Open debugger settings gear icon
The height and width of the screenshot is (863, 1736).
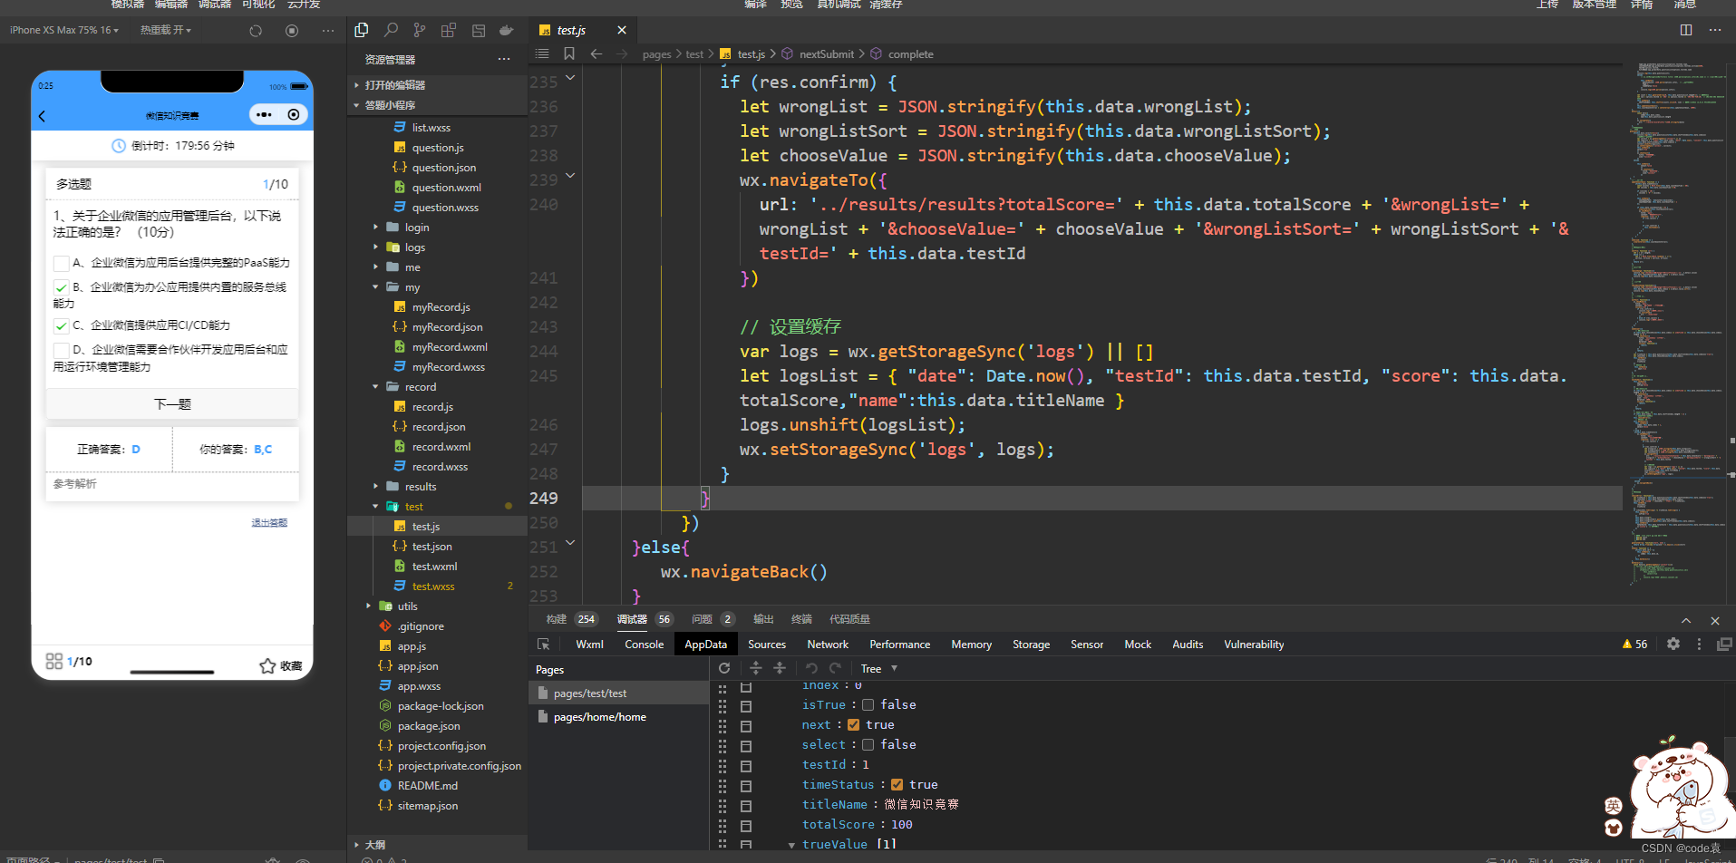point(1673,644)
